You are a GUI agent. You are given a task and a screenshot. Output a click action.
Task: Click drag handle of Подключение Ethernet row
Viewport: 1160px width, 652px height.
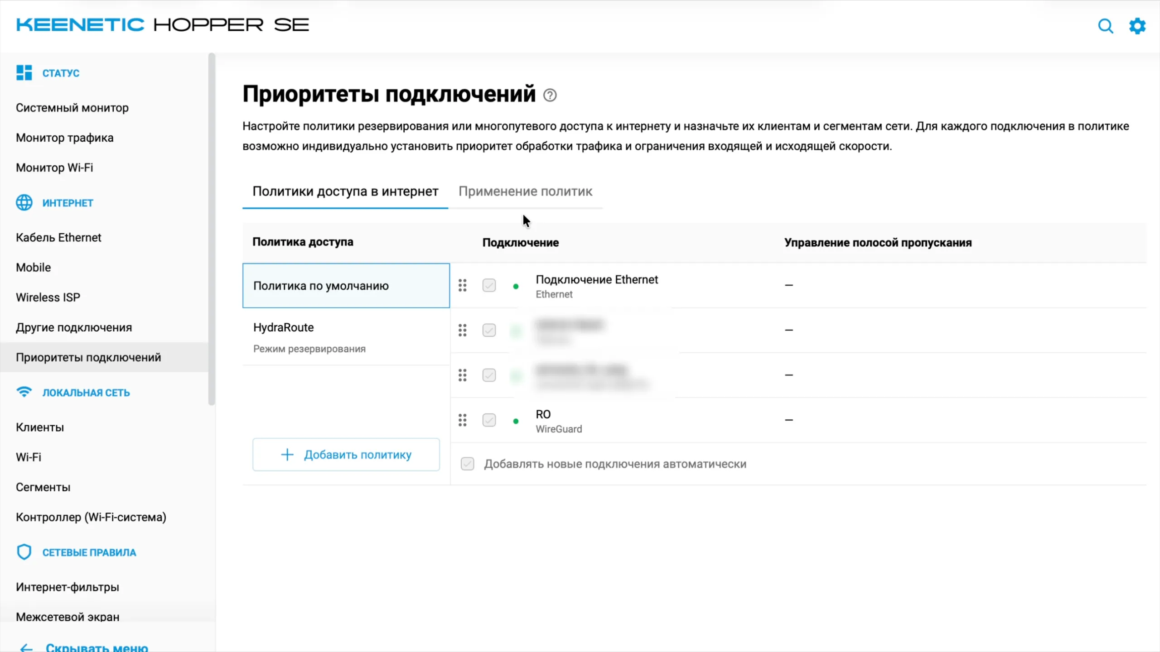click(x=462, y=285)
